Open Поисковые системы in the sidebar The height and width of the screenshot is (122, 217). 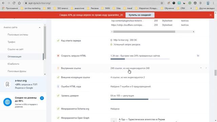coord(18,35)
